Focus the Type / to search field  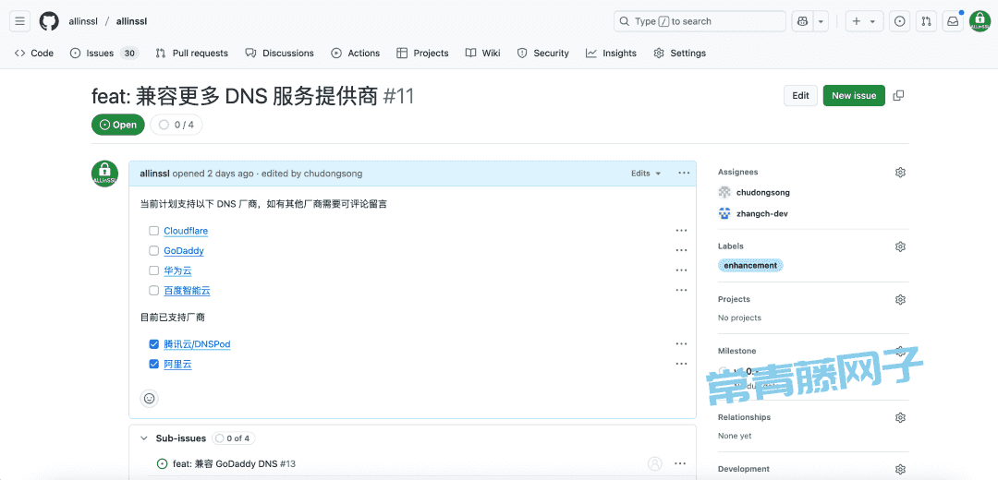tap(700, 21)
